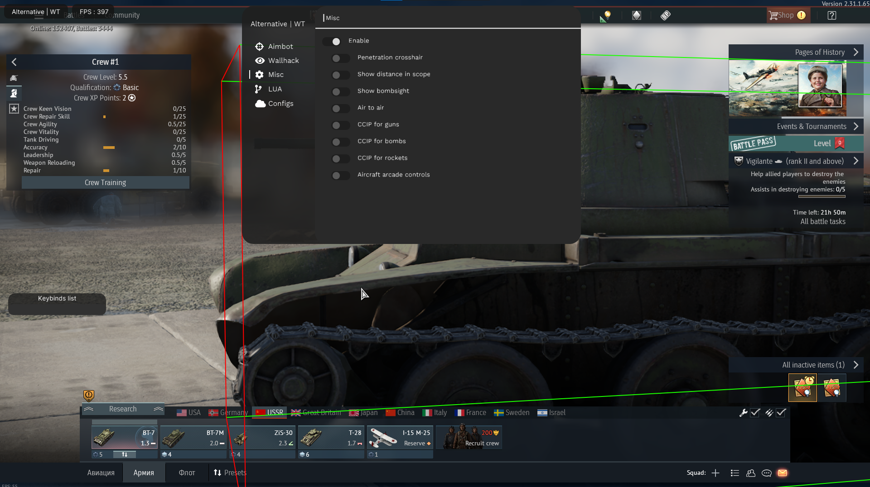Open the orange mail envelope icon
Viewport: 870px width, 487px height.
pos(783,473)
